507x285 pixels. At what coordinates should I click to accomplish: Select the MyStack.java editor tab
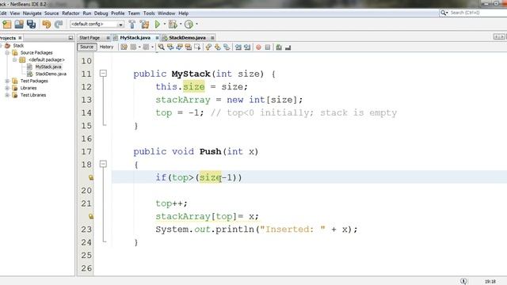(135, 38)
